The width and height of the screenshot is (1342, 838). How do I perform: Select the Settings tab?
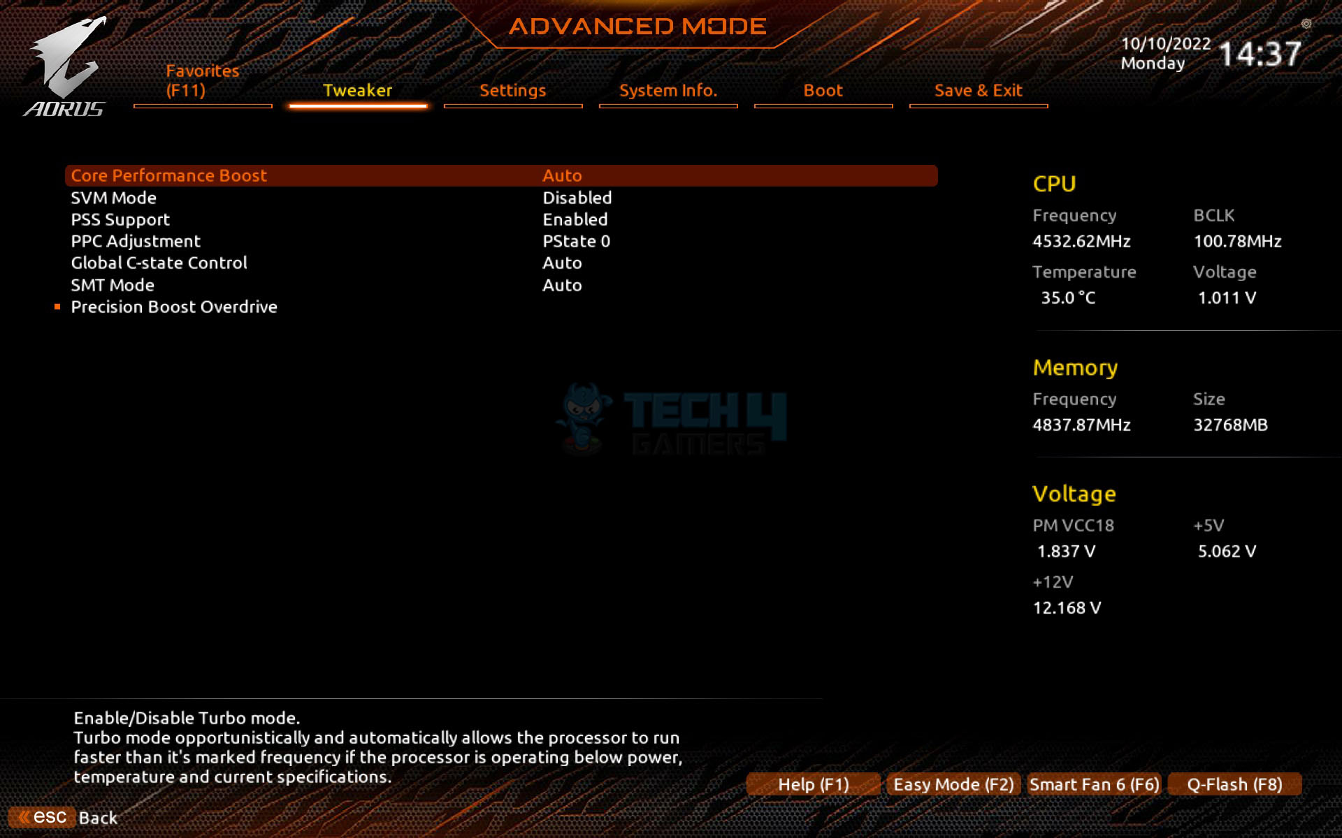click(x=513, y=90)
